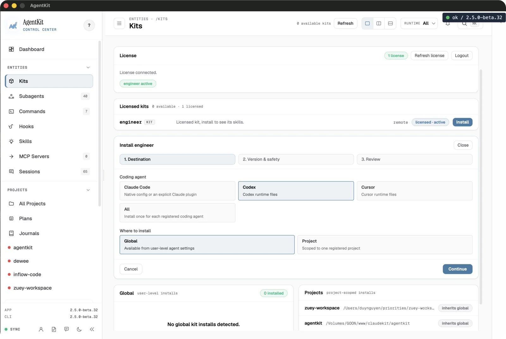
Task: Open the Hooks page
Action: pyautogui.click(x=49, y=126)
